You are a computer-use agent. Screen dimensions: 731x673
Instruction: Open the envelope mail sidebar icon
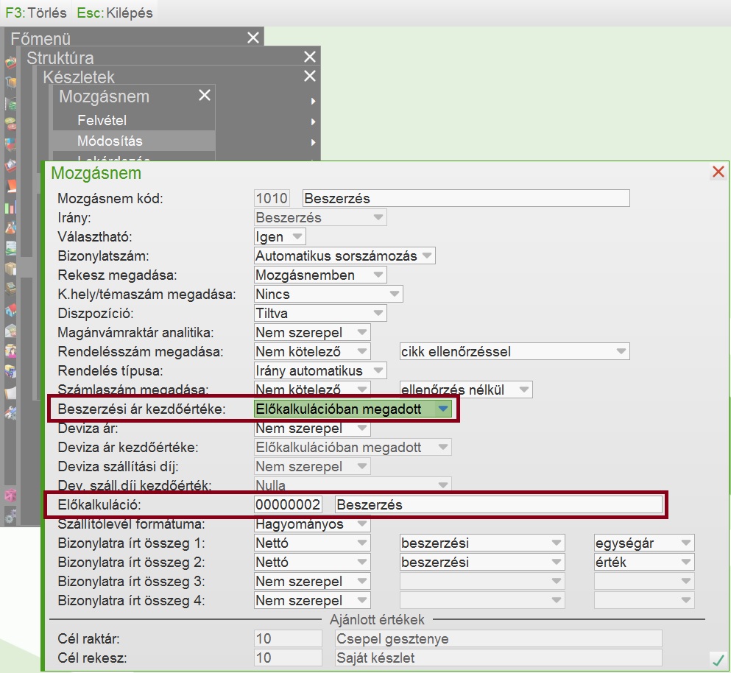tap(11, 330)
